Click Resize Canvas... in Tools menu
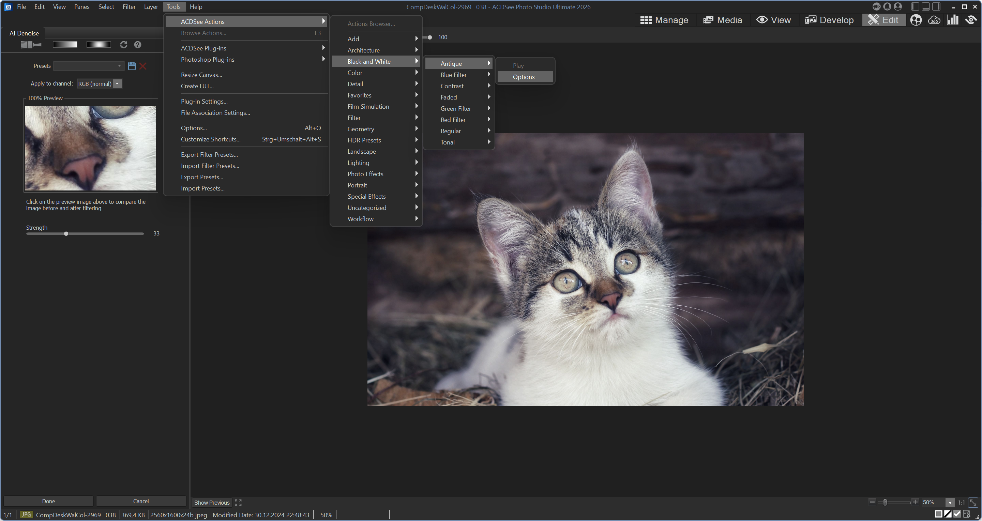Viewport: 982px width, 521px height. tap(247, 75)
